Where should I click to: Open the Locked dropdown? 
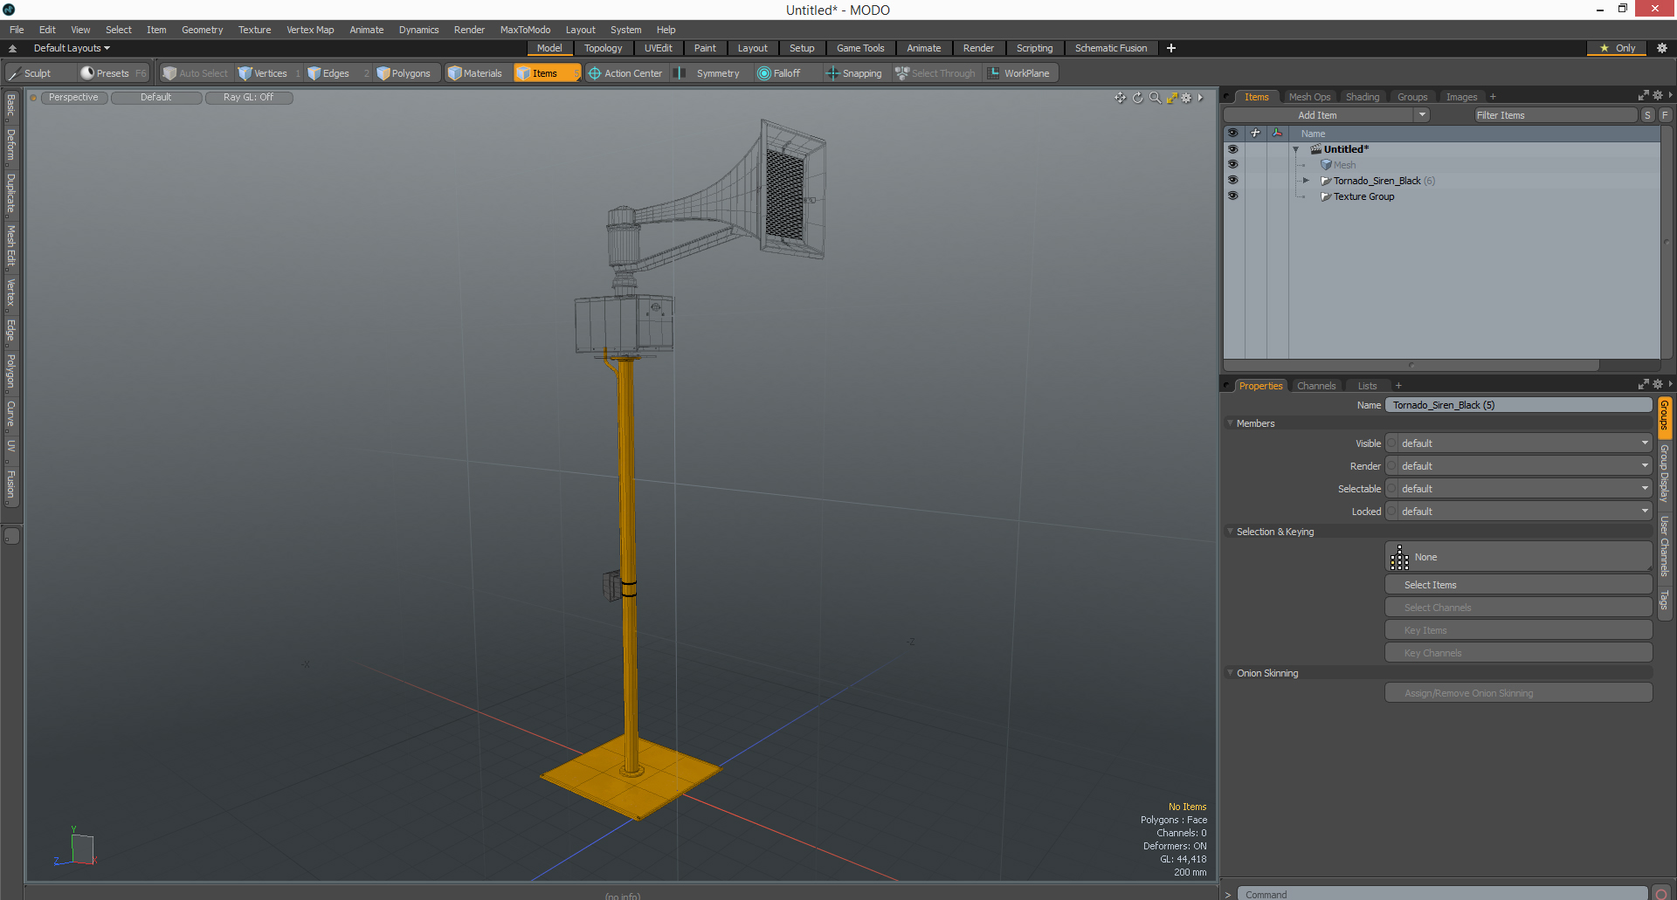(1518, 512)
